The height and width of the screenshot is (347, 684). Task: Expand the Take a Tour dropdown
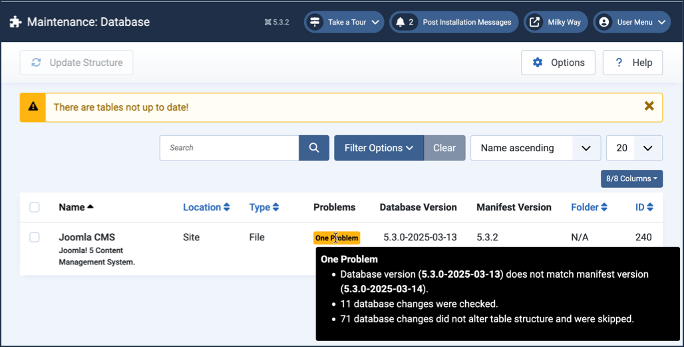pos(344,22)
